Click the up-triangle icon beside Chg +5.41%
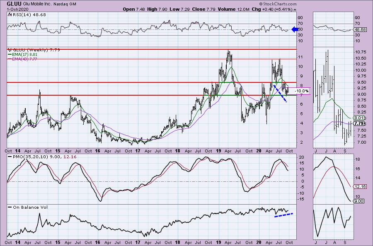Image resolution: width=373 pixels, height=246 pixels. click(x=295, y=10)
